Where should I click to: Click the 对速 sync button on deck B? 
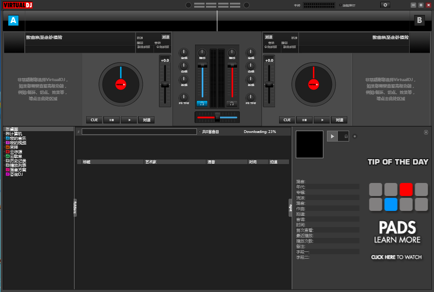pyautogui.click(x=339, y=120)
